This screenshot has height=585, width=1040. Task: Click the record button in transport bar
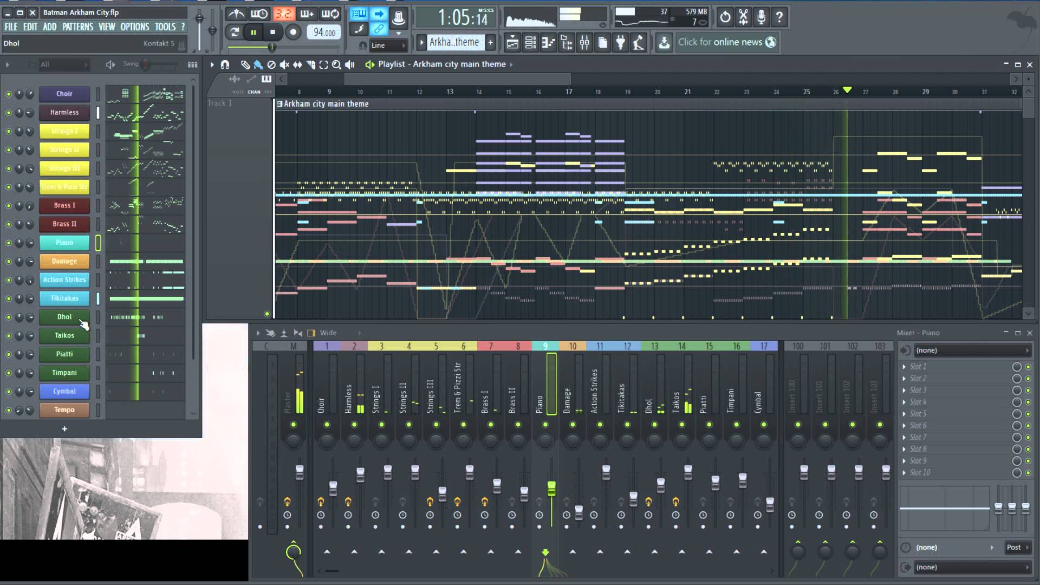click(x=292, y=32)
